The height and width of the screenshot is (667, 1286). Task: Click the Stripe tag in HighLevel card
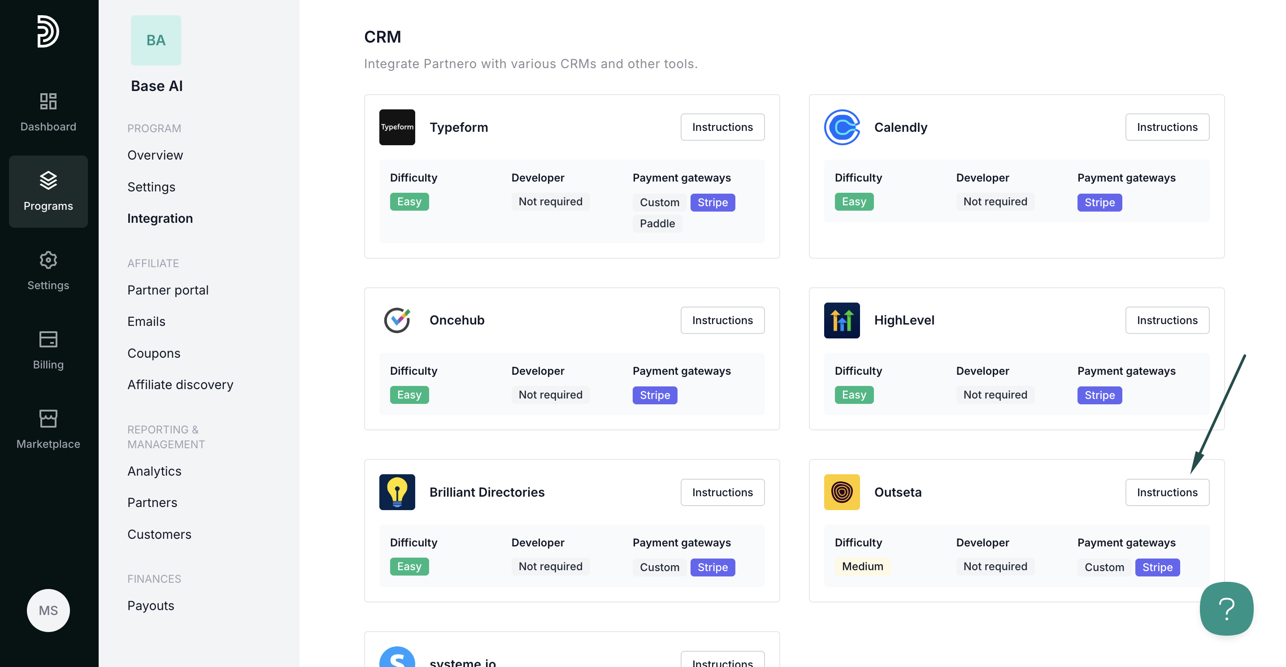coord(1099,395)
